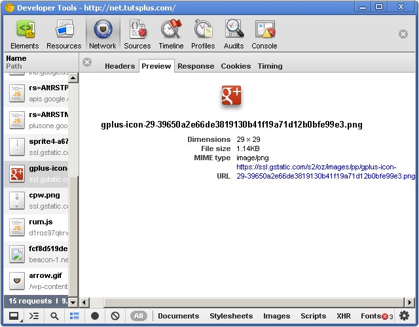
Task: Close the request details pane
Action: pyautogui.click(x=87, y=62)
